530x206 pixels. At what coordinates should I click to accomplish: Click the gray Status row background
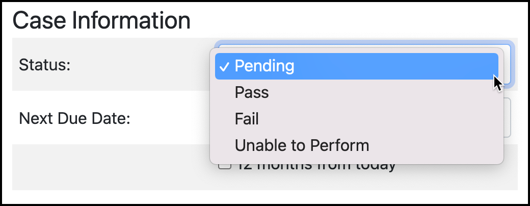click(127, 65)
